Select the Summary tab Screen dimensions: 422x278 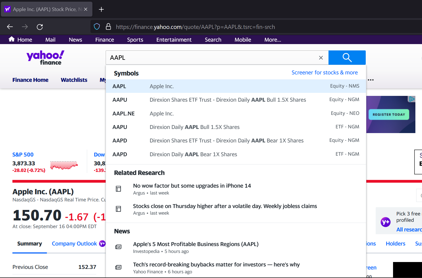(x=30, y=244)
